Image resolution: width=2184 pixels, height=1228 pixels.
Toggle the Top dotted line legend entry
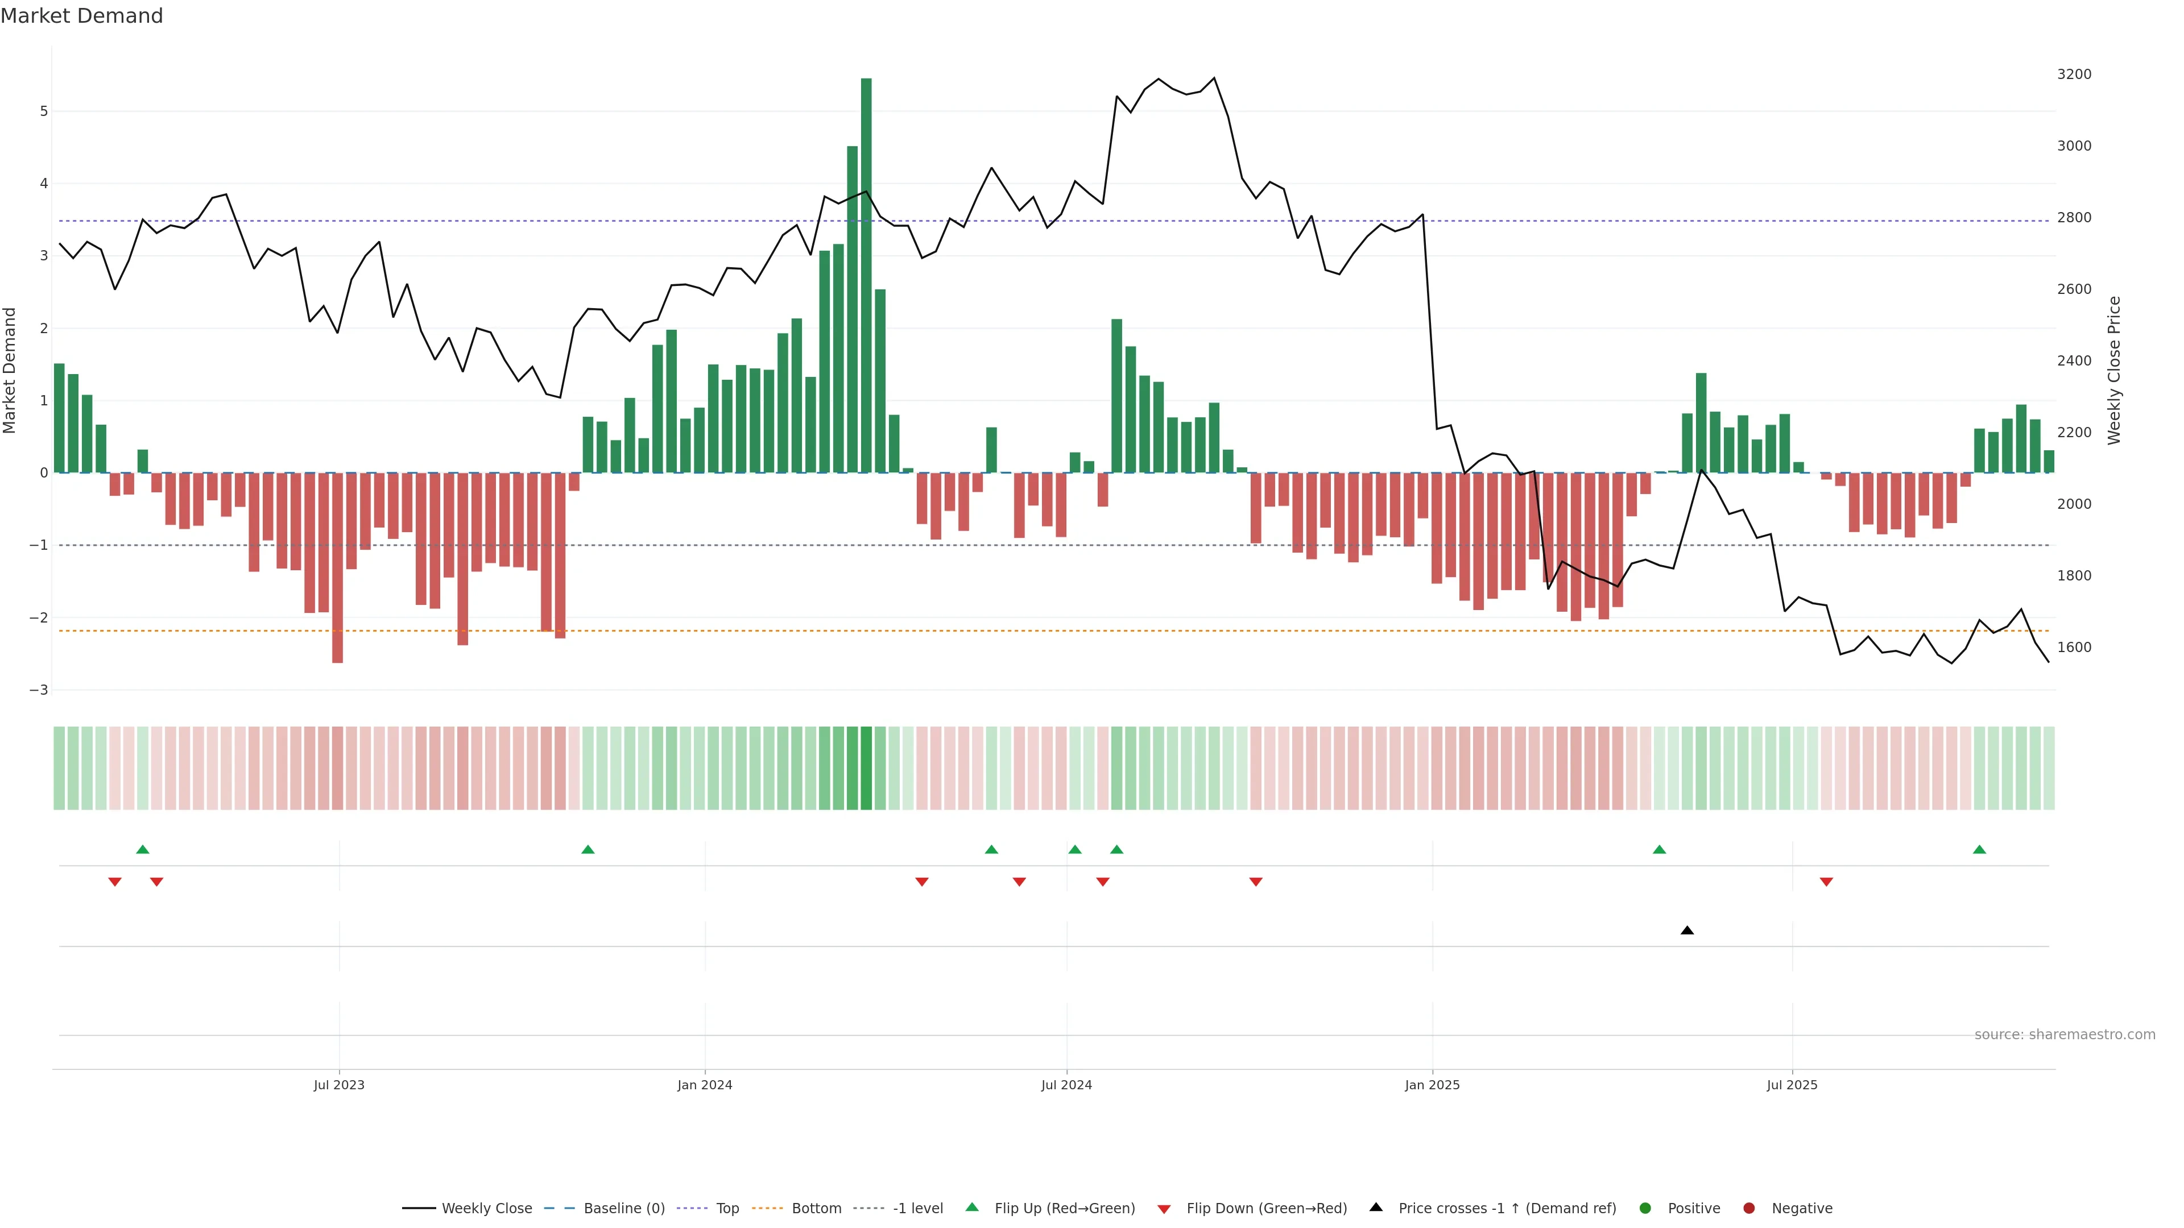tap(727, 1209)
